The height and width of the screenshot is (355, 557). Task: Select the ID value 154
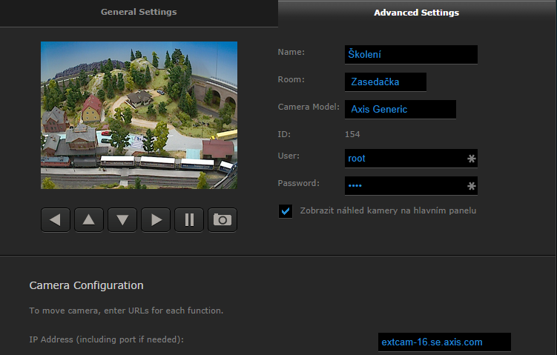352,134
